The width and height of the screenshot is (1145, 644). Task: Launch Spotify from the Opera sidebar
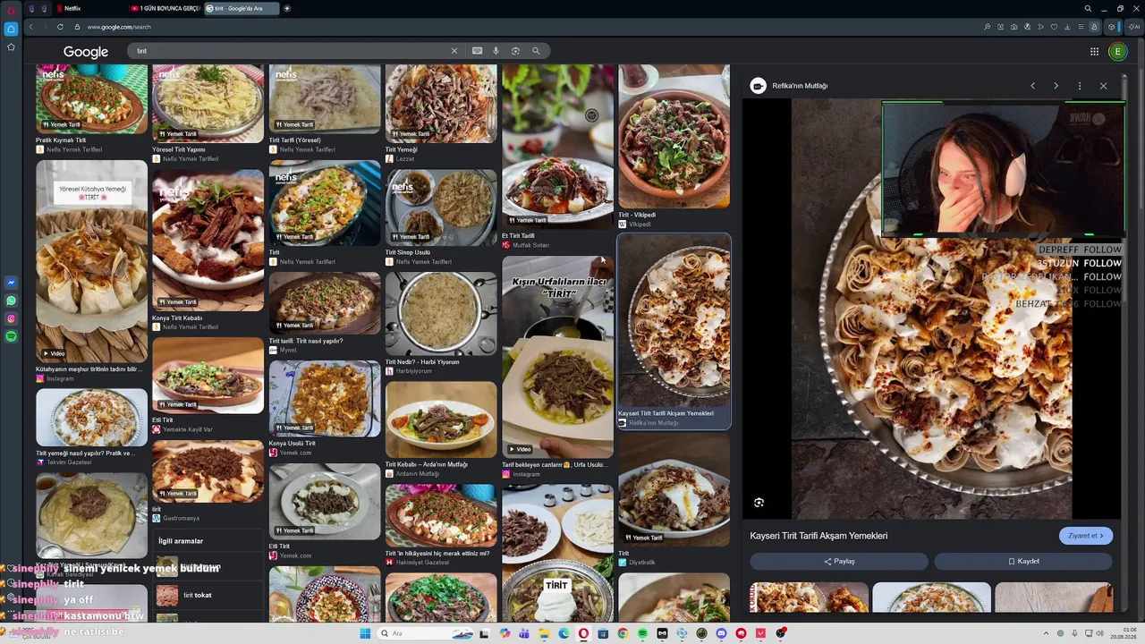(x=11, y=336)
